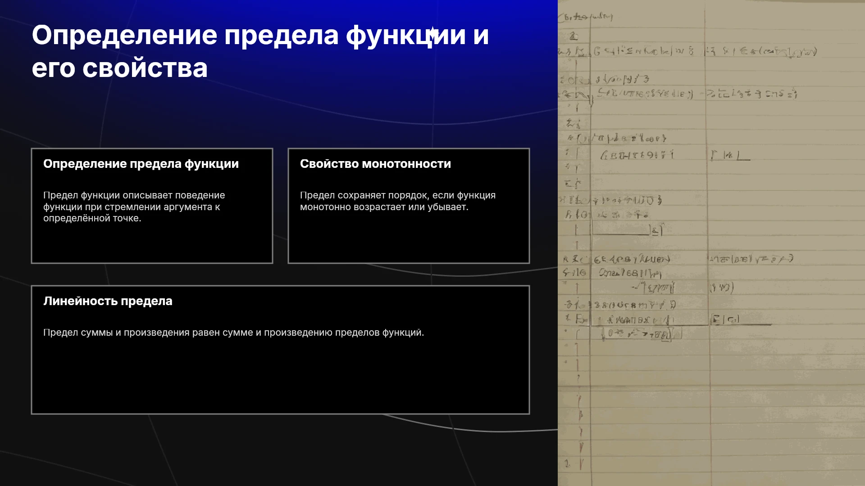Click the 'Линейность предела' card heading
865x486 pixels.
(x=108, y=301)
